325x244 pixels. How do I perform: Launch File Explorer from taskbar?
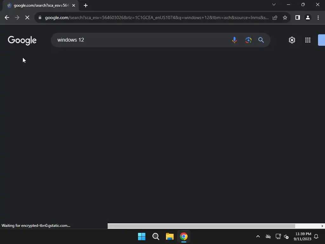click(x=169, y=236)
